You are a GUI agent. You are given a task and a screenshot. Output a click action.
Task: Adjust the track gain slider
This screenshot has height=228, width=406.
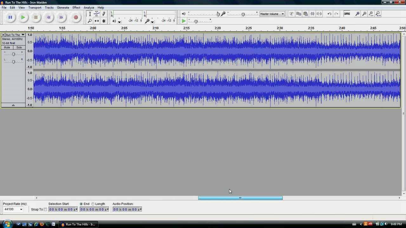[x=13, y=54]
